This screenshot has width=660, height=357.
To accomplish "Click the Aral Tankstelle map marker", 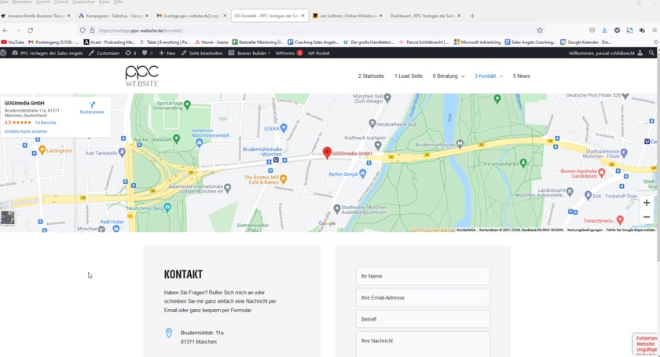I will coord(122,152).
